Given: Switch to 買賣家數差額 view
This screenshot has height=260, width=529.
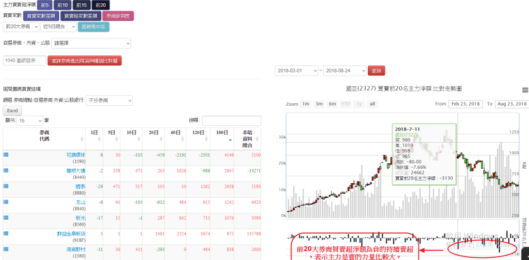Looking at the screenshot, I should click(41, 16).
